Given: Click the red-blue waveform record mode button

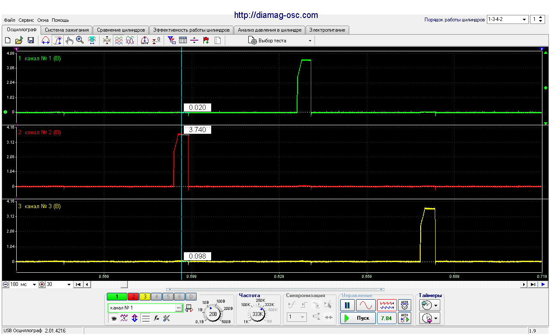Looking at the screenshot, I should [x=386, y=305].
